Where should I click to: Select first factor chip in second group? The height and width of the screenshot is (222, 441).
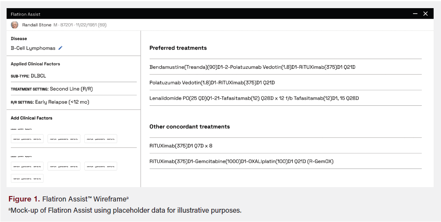27,166
